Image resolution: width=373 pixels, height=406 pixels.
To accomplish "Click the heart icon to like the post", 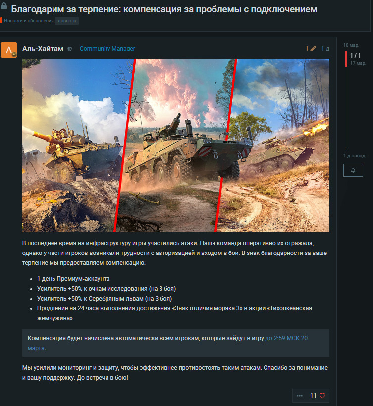I will pos(322,396).
